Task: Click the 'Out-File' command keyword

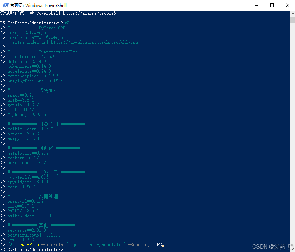Action: (29, 245)
